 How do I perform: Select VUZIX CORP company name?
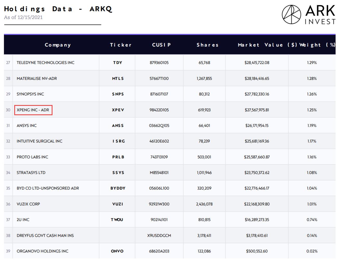(x=28, y=204)
